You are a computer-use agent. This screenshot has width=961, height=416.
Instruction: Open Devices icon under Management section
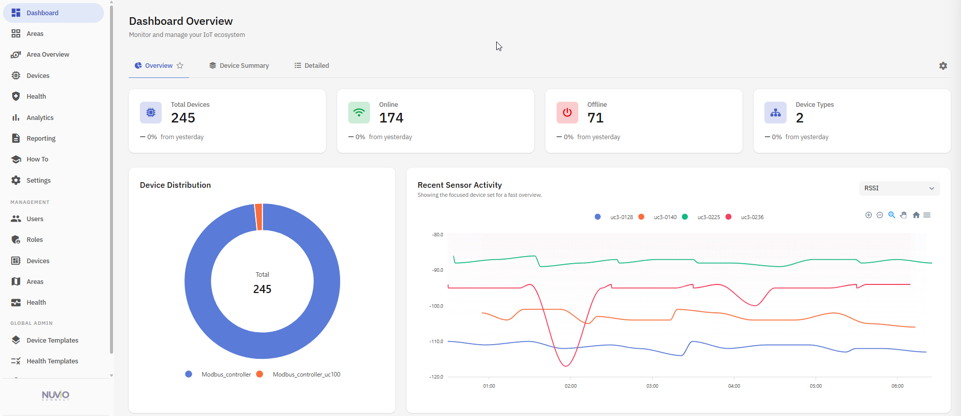tap(16, 261)
